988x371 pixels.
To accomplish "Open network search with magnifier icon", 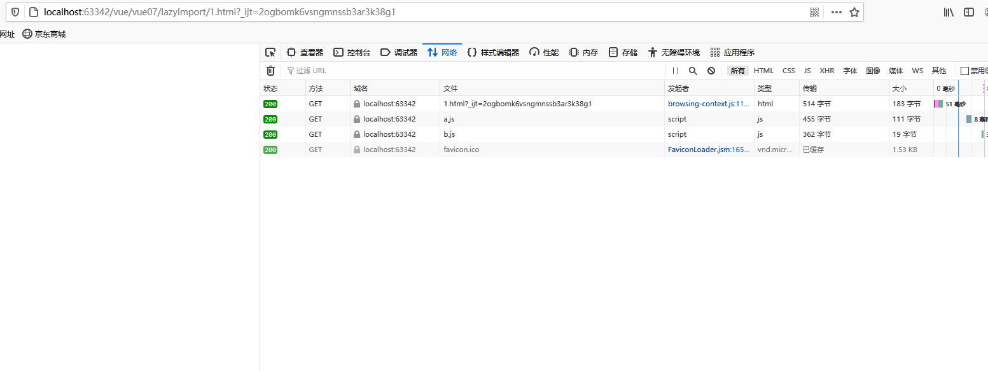I will click(693, 71).
